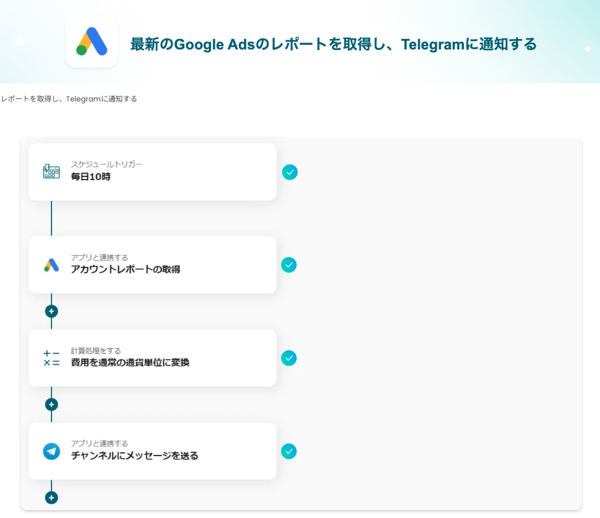The image size is (600, 518).
Task: Click the Google Ads icon in アカウントレポートの取得 step
Action: pos(51,265)
